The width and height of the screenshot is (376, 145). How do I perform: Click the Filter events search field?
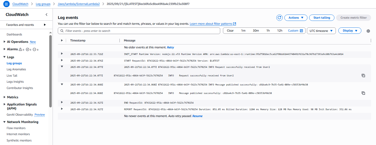click(x=139, y=31)
